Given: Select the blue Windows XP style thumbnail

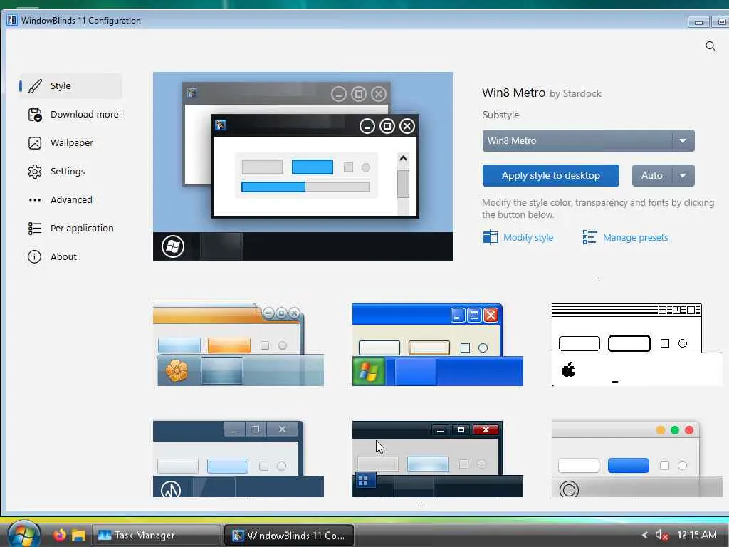Looking at the screenshot, I should (438, 345).
